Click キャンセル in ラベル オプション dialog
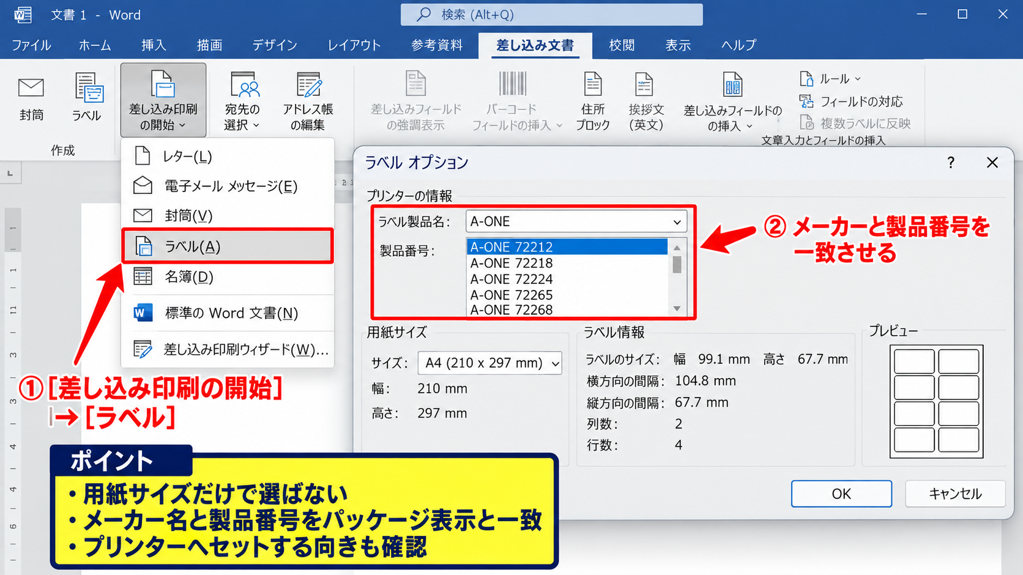1023x575 pixels. [x=955, y=494]
